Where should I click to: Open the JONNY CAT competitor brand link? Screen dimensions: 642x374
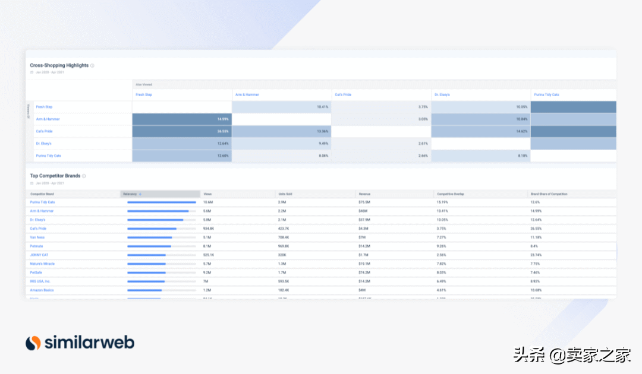click(39, 255)
